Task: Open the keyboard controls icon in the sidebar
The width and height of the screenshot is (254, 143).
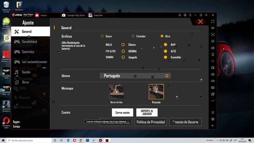Action: [x=213, y=48]
